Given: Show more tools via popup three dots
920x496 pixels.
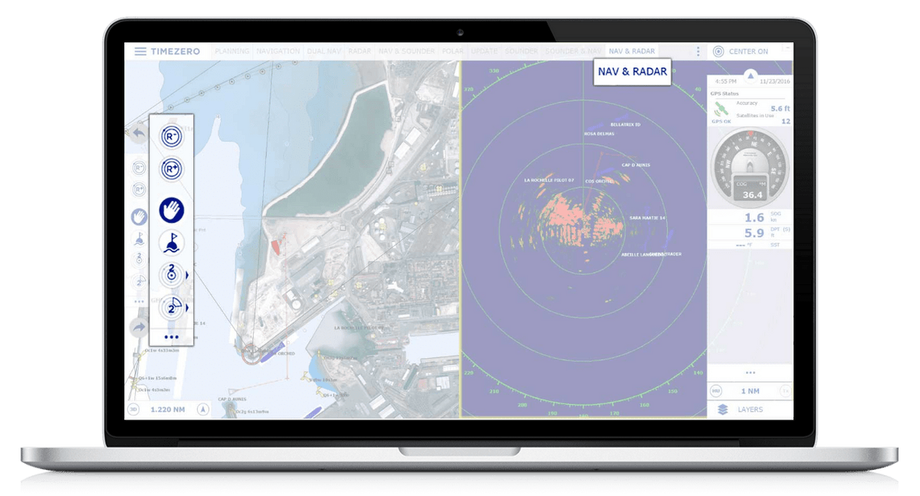Looking at the screenshot, I should [x=171, y=337].
